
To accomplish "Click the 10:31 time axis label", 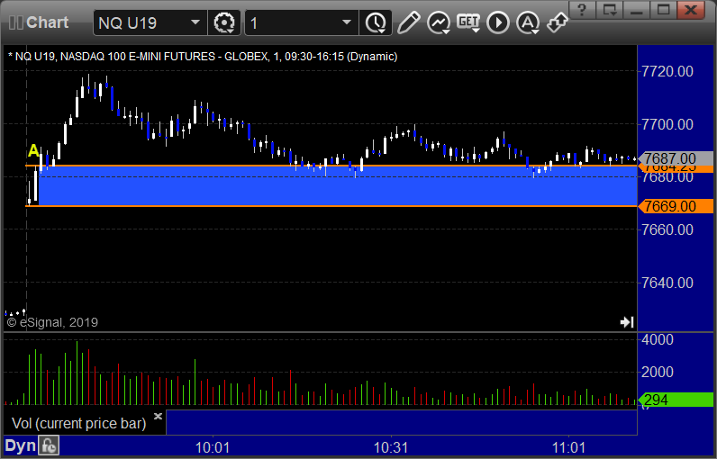I will (x=391, y=447).
